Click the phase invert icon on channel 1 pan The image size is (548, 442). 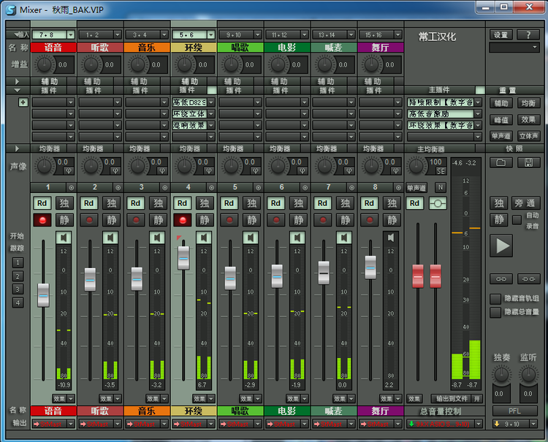point(69,171)
